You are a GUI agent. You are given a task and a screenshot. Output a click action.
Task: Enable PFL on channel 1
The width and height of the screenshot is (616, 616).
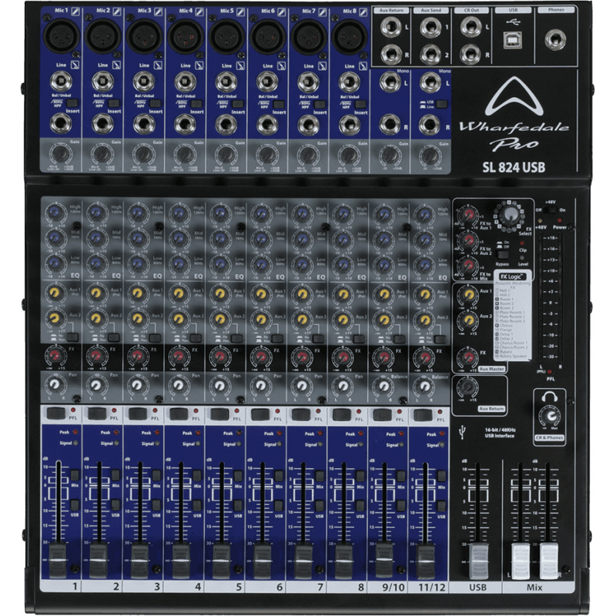pyautogui.click(x=55, y=413)
